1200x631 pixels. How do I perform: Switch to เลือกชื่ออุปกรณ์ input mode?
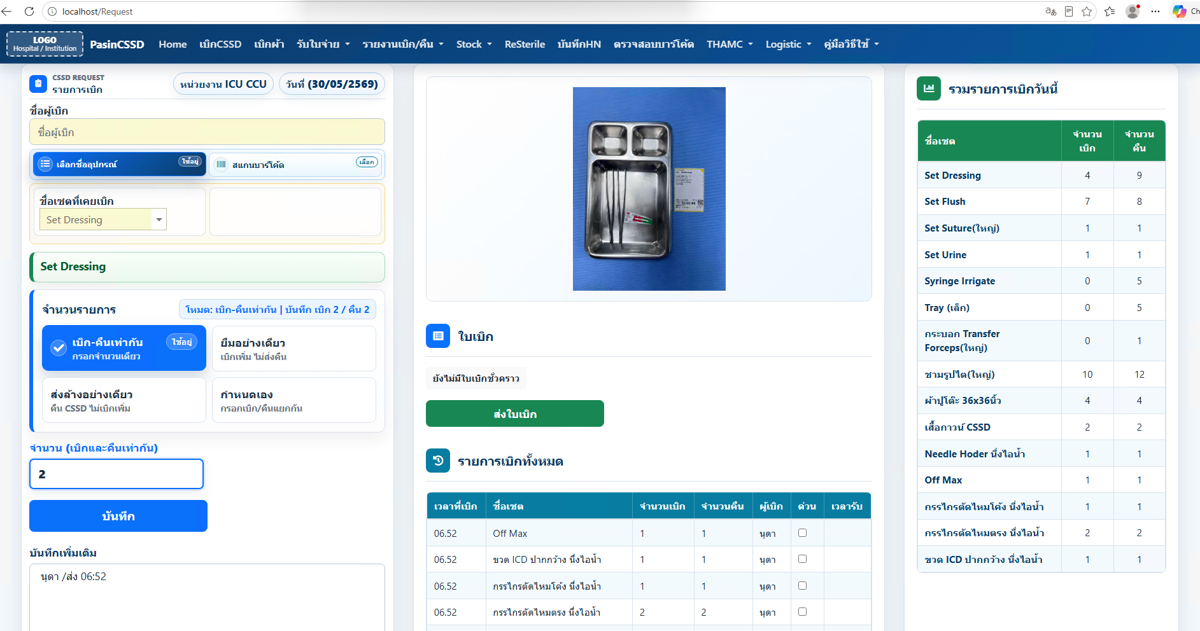tap(120, 164)
